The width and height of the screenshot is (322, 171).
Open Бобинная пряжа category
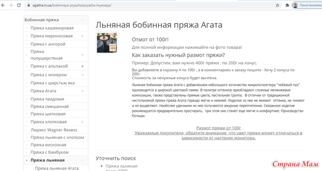pos(41,20)
